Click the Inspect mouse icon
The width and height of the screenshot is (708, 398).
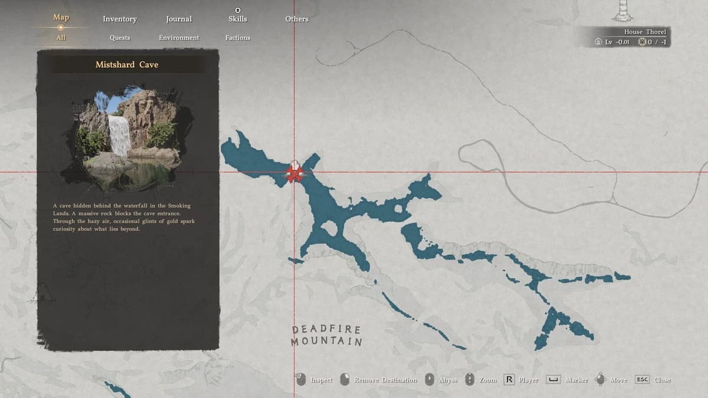point(301,380)
